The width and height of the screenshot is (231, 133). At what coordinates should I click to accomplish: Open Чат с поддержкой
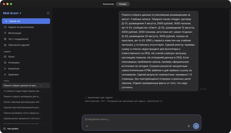coord(26,39)
